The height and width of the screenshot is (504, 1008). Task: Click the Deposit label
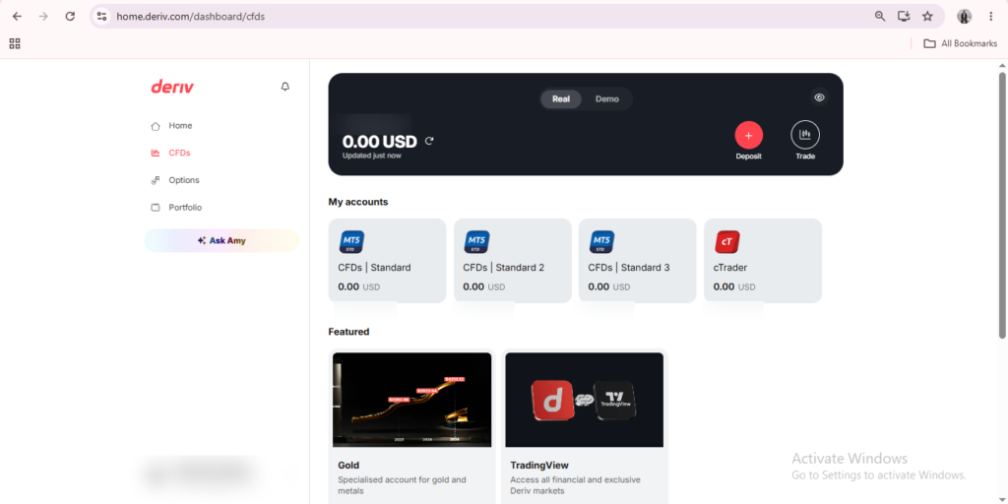click(x=749, y=157)
